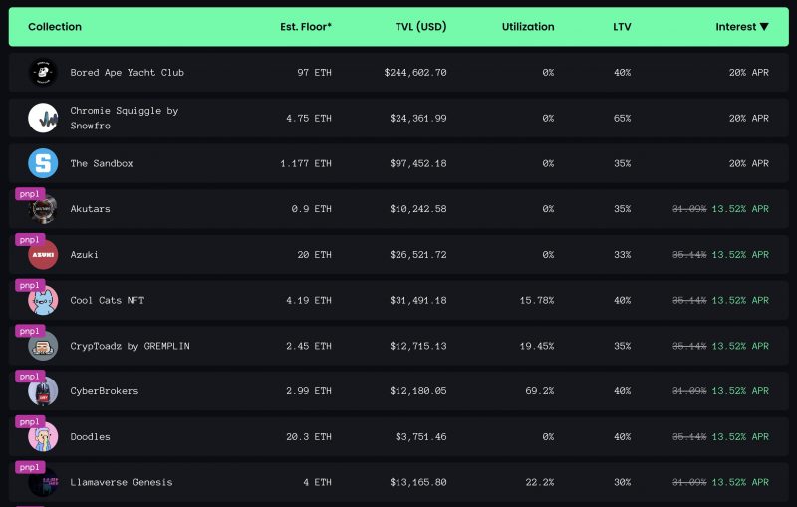Viewport: 797px width, 507px height.
Task: Sort the table by Utilization column
Action: pyautogui.click(x=528, y=27)
